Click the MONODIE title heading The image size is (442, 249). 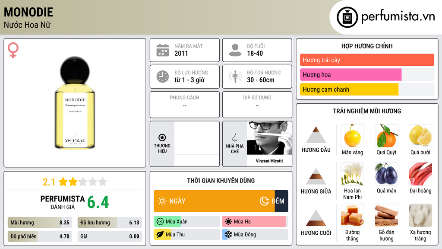pyautogui.click(x=28, y=13)
